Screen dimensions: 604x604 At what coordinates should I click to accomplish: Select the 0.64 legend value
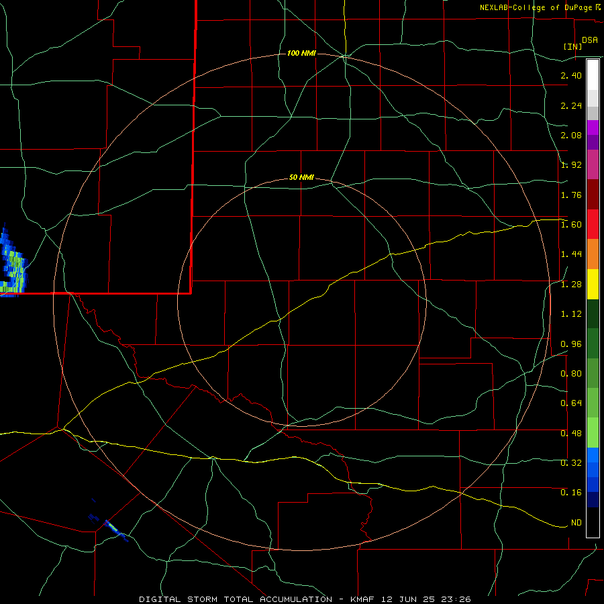coord(571,403)
